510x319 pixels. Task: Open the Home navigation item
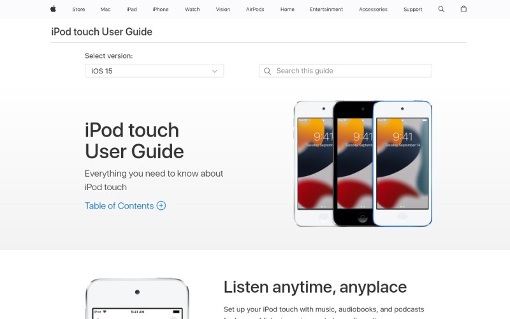click(x=288, y=10)
